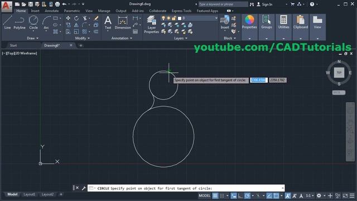Expand the Annotation panel
This screenshot has width=357, height=201.
pyautogui.click(x=122, y=39)
